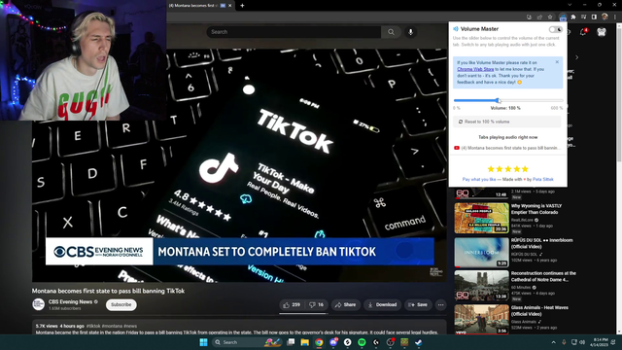
Task: Open the Chrome side panel icon
Action: 594,17
